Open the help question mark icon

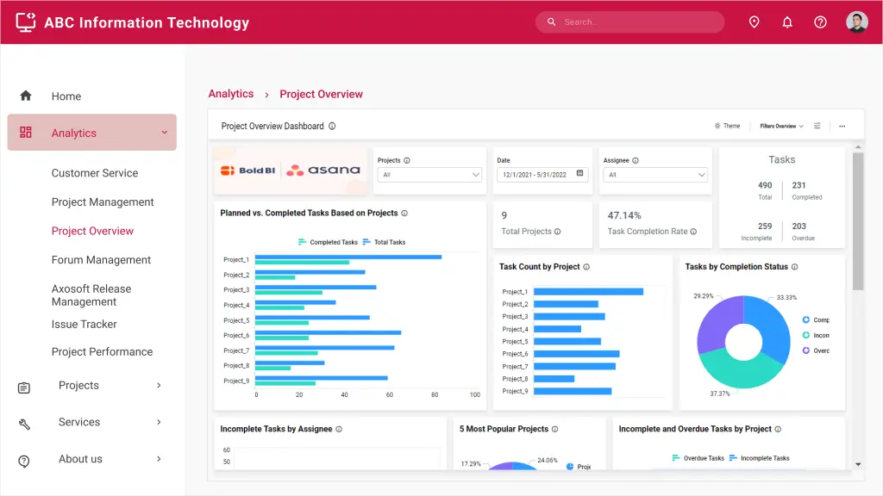[820, 22]
